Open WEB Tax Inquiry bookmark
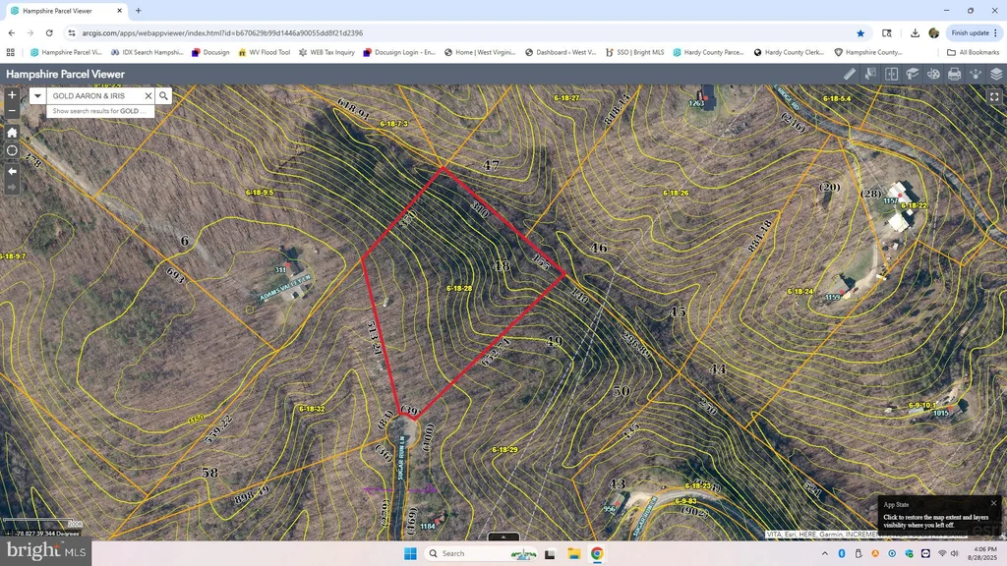The width and height of the screenshot is (1007, 566). [326, 52]
